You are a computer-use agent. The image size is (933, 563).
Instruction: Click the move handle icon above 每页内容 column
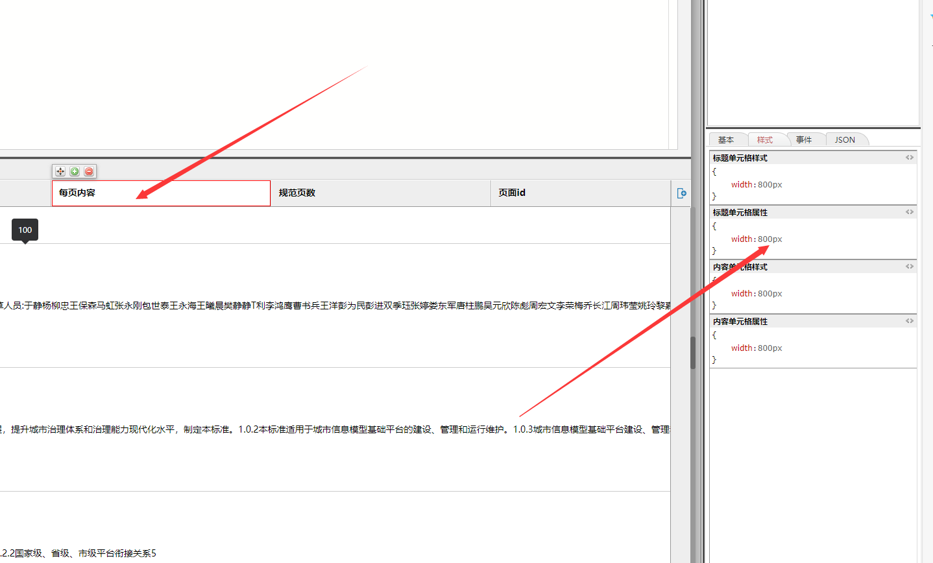(60, 171)
